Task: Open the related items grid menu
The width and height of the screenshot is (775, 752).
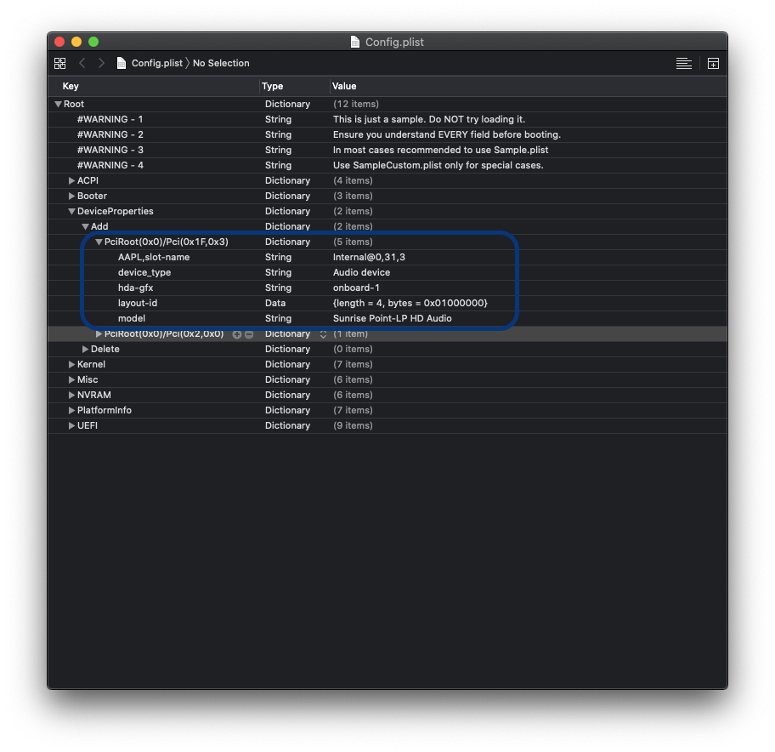Action: [59, 63]
